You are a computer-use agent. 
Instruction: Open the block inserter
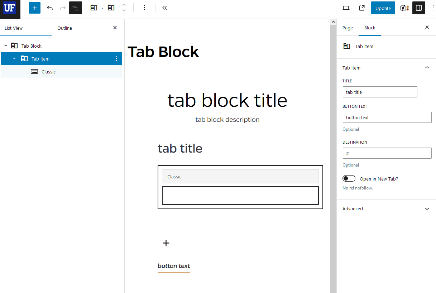pos(34,8)
